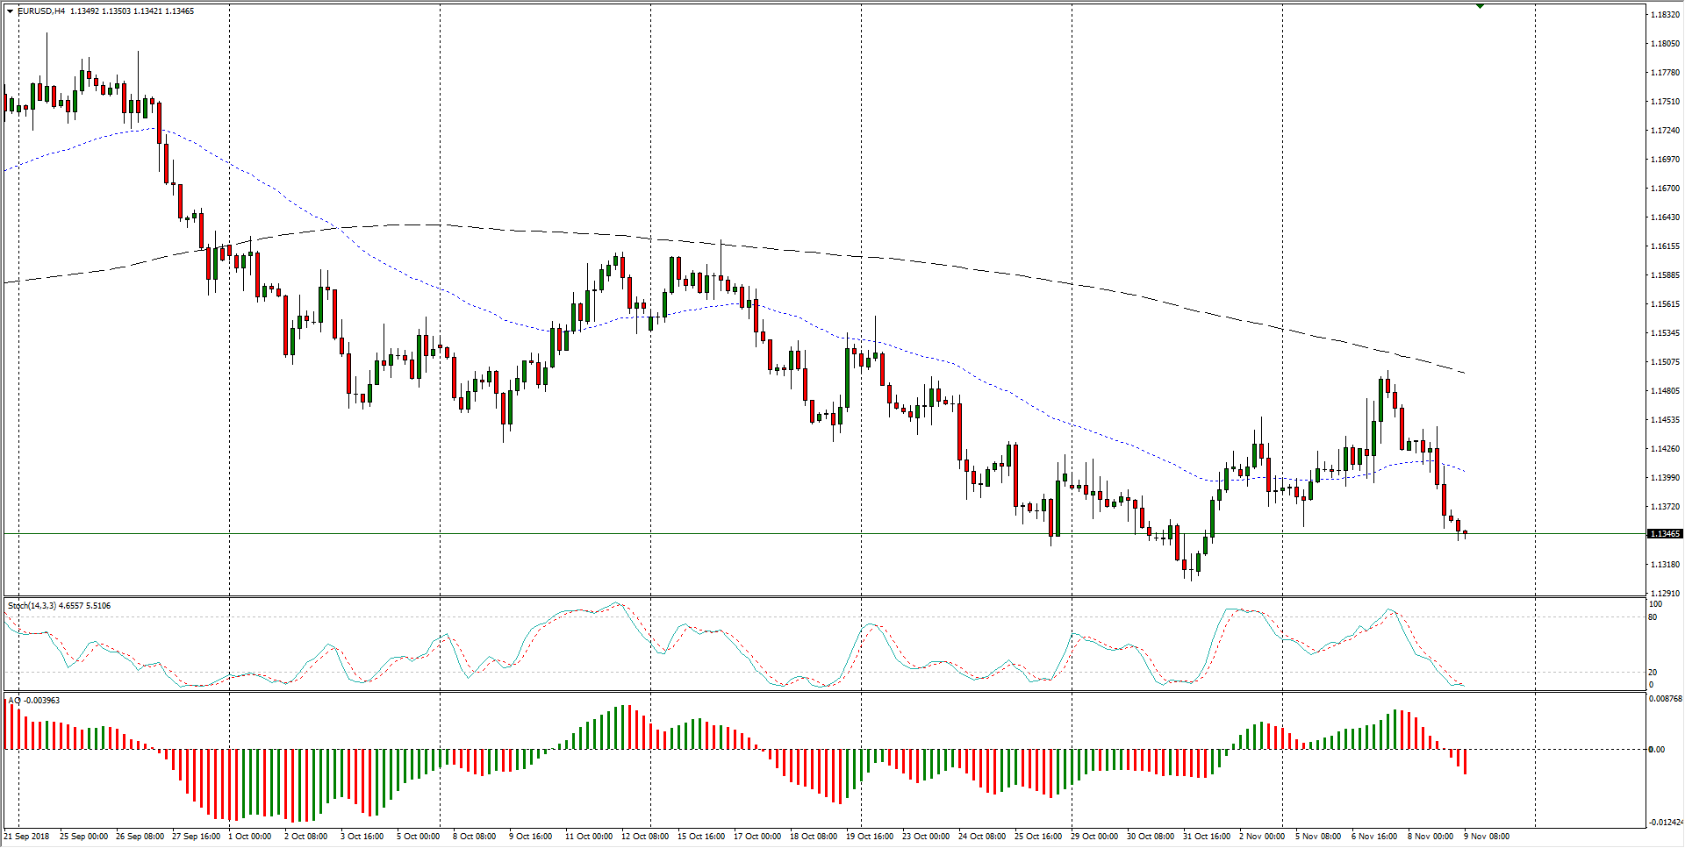Image resolution: width=1685 pixels, height=848 pixels.
Task: Click the 9 Nov 08:00 time axis label
Action: coord(1486,836)
